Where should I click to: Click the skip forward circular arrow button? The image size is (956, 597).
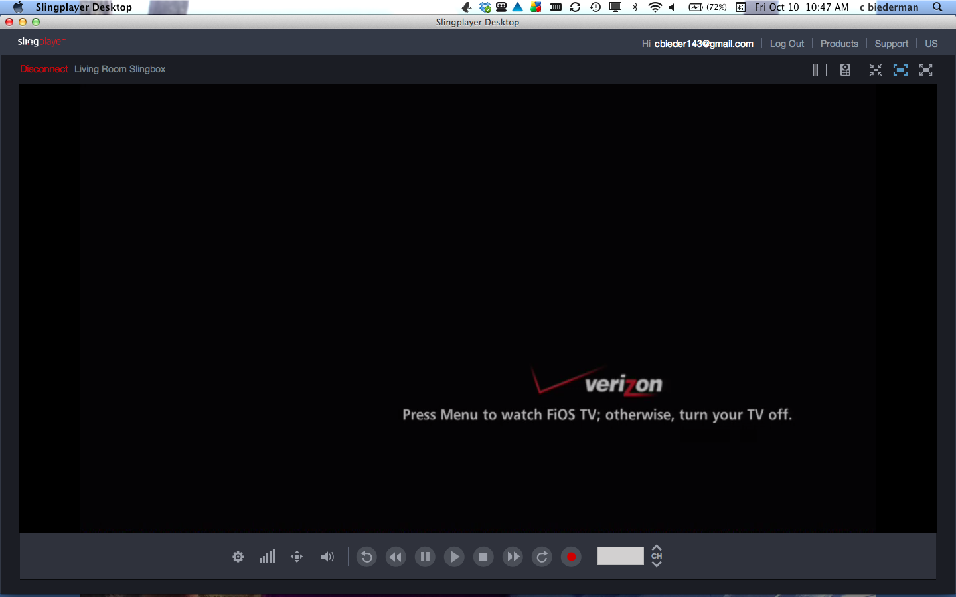tap(542, 557)
